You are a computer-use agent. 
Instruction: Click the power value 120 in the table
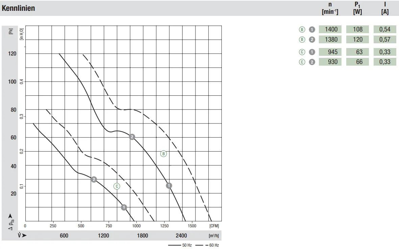[357, 40]
